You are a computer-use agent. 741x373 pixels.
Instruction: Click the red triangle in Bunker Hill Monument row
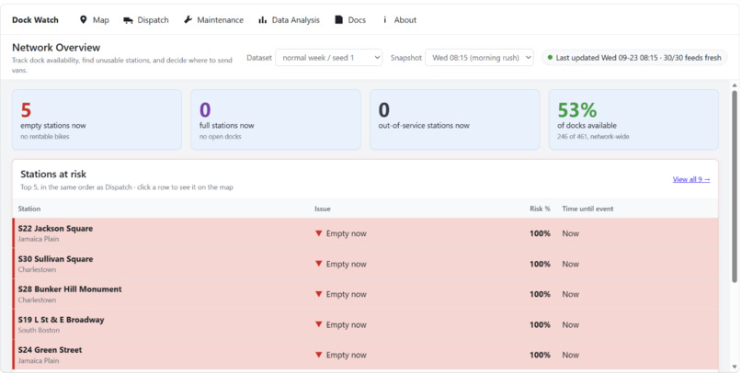coord(318,294)
